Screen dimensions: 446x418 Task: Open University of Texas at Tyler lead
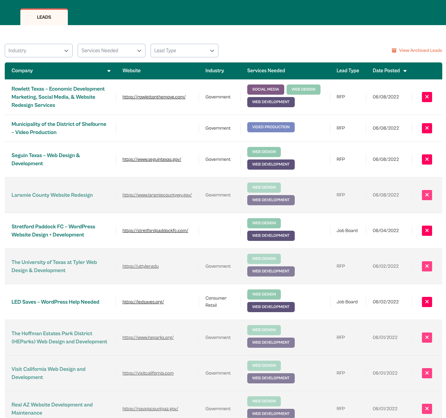point(54,266)
